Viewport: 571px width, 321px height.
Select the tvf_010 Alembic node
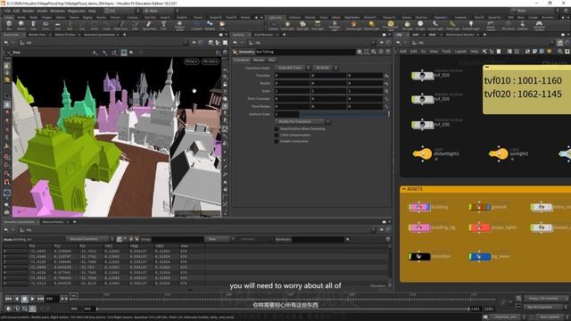point(422,75)
